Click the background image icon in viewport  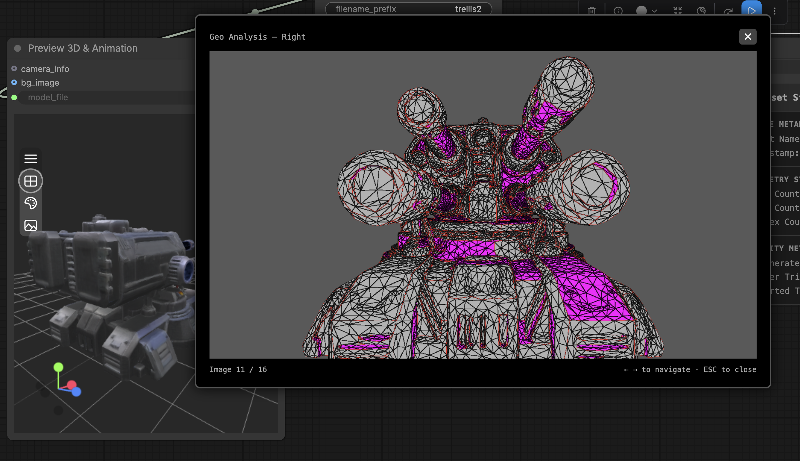tap(31, 225)
